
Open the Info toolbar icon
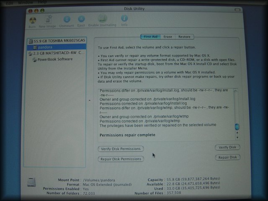124,18
